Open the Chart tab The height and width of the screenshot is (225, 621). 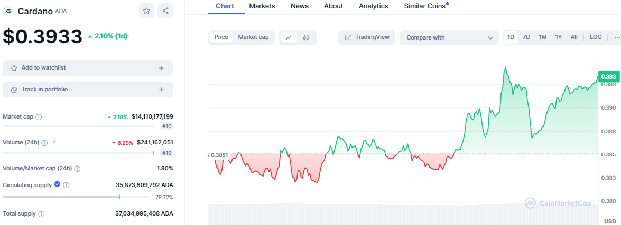(x=225, y=6)
